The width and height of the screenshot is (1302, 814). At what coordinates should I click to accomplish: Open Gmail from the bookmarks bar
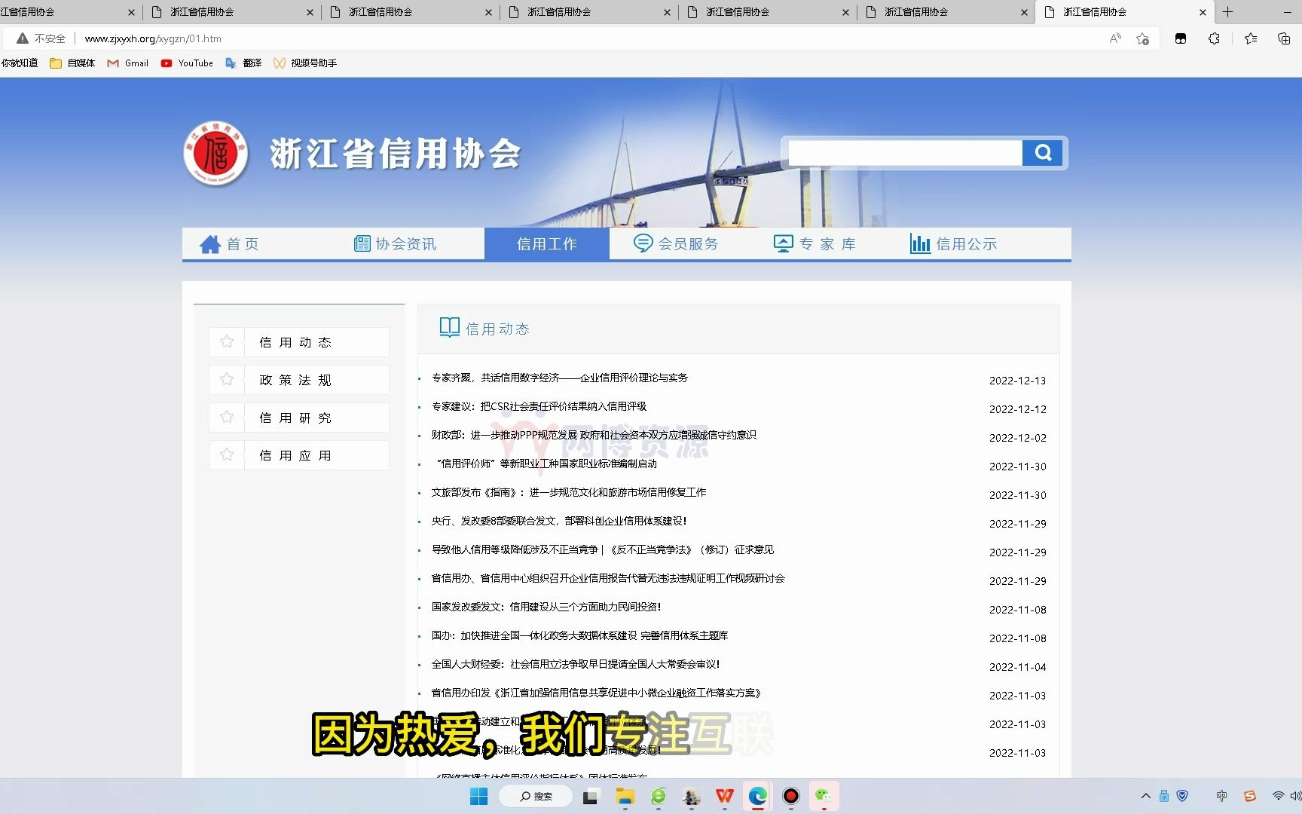(127, 63)
